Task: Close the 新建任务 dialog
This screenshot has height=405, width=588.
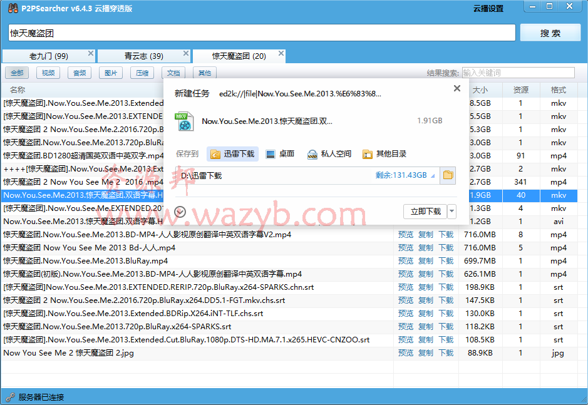Action: pos(456,88)
